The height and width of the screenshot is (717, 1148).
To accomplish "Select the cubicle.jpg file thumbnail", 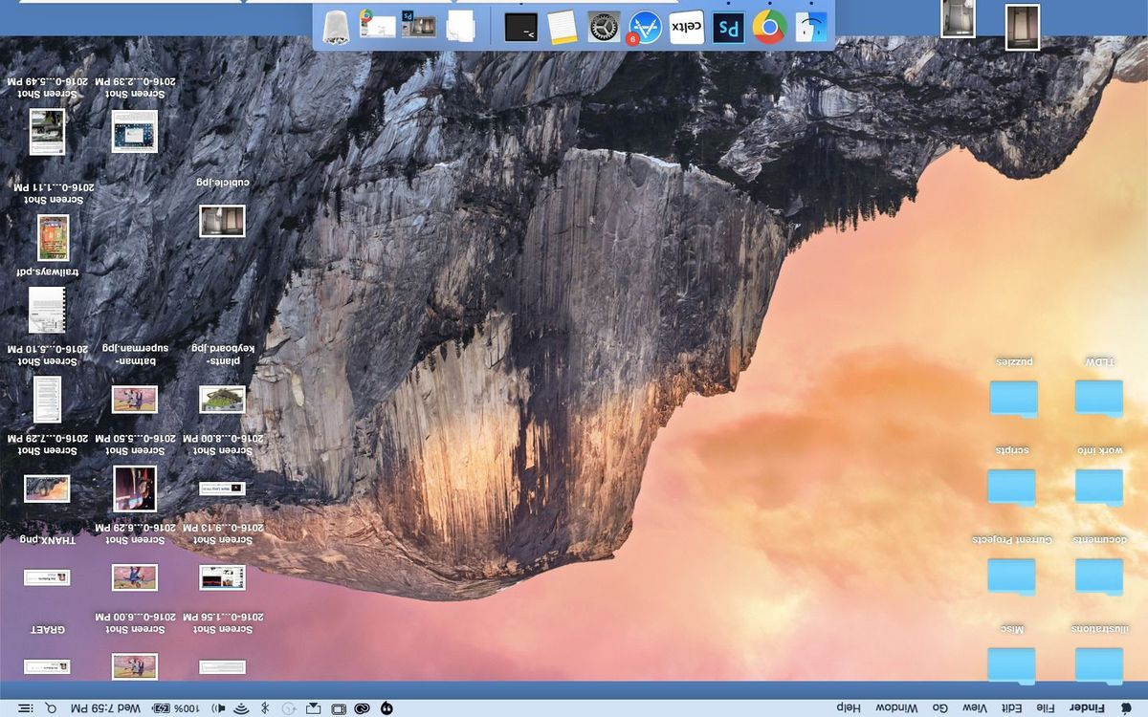I will [x=222, y=221].
